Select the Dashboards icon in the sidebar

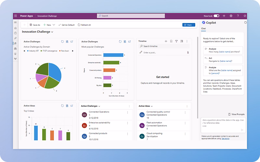[x=15, y=44]
